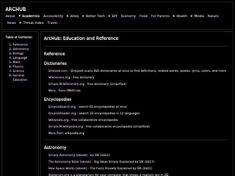235x176 pixels.
Task: Open the Simple.M.Wiktionary.org link
Action: pos(66,84)
